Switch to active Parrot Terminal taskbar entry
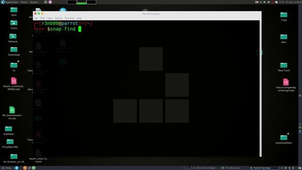Screen dimensions: 302x170 (x=264, y=168)
